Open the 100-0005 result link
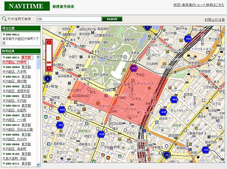The height and width of the screenshot is (169, 227). tap(17, 137)
